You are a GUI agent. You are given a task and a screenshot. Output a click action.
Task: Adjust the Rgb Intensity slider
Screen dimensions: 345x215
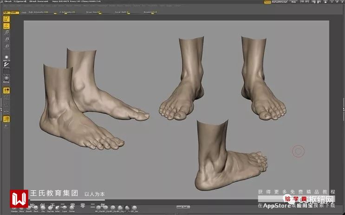[x=42, y=13]
